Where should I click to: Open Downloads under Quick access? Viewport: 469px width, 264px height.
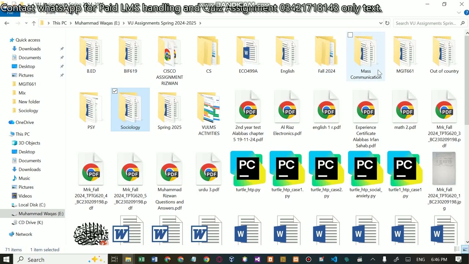pyautogui.click(x=30, y=49)
